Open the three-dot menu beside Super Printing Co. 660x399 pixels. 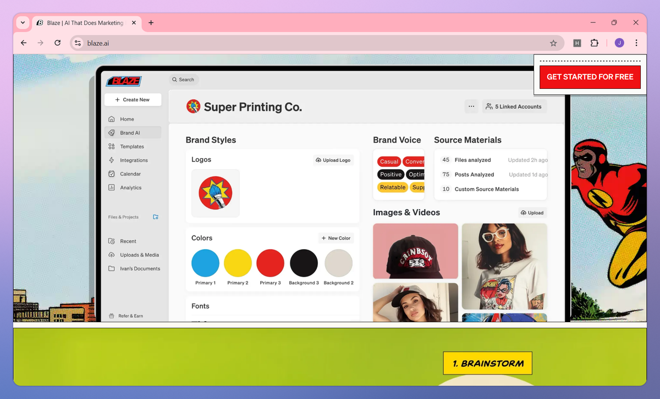(471, 106)
